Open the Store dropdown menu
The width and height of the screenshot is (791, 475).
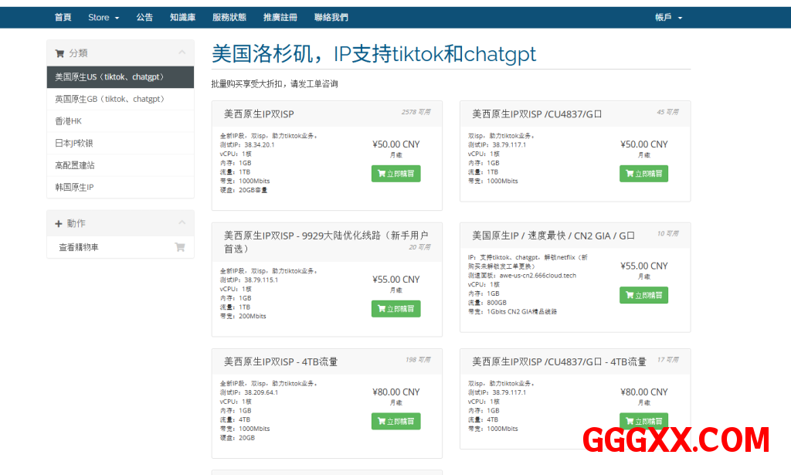tap(103, 17)
